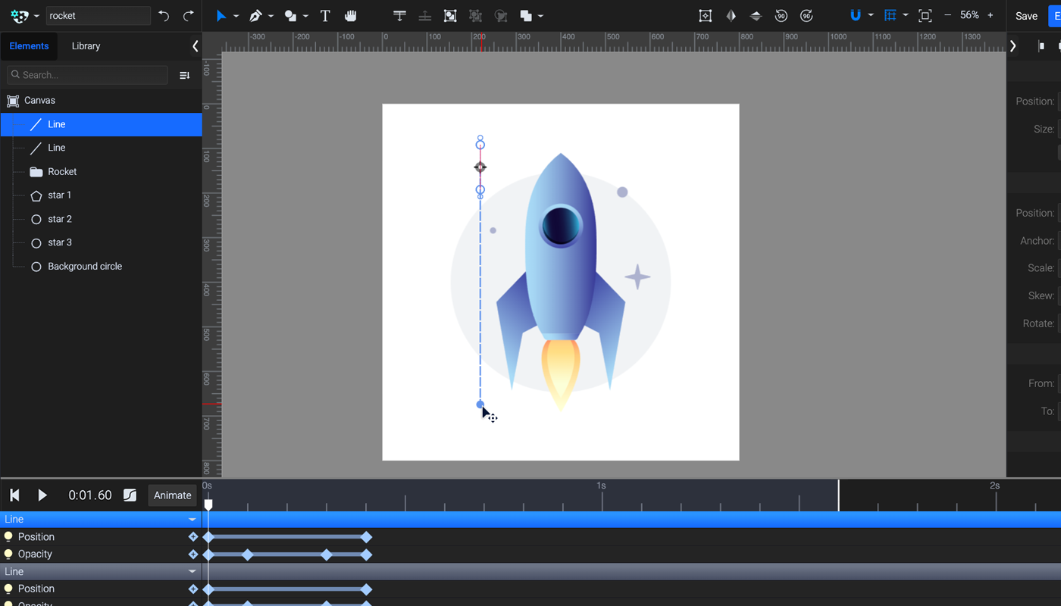Open the easing curve icon beside the time
This screenshot has height=606, width=1061.
pos(130,495)
